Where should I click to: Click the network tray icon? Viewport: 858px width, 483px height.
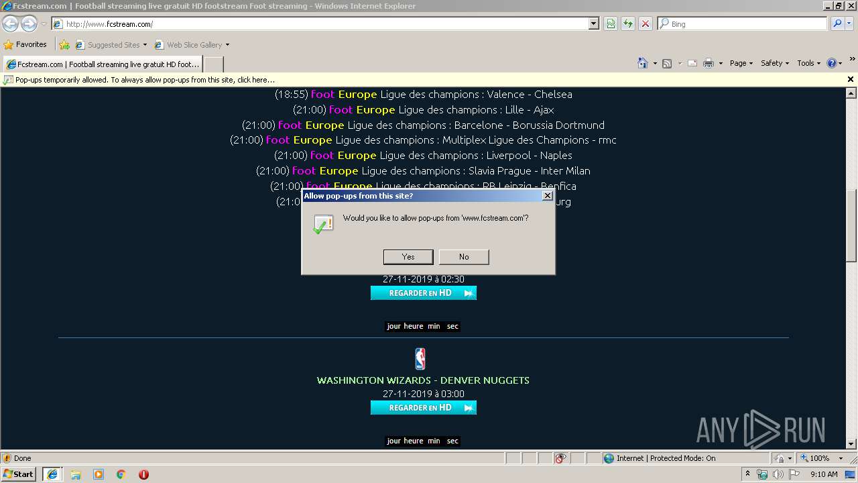coord(762,474)
